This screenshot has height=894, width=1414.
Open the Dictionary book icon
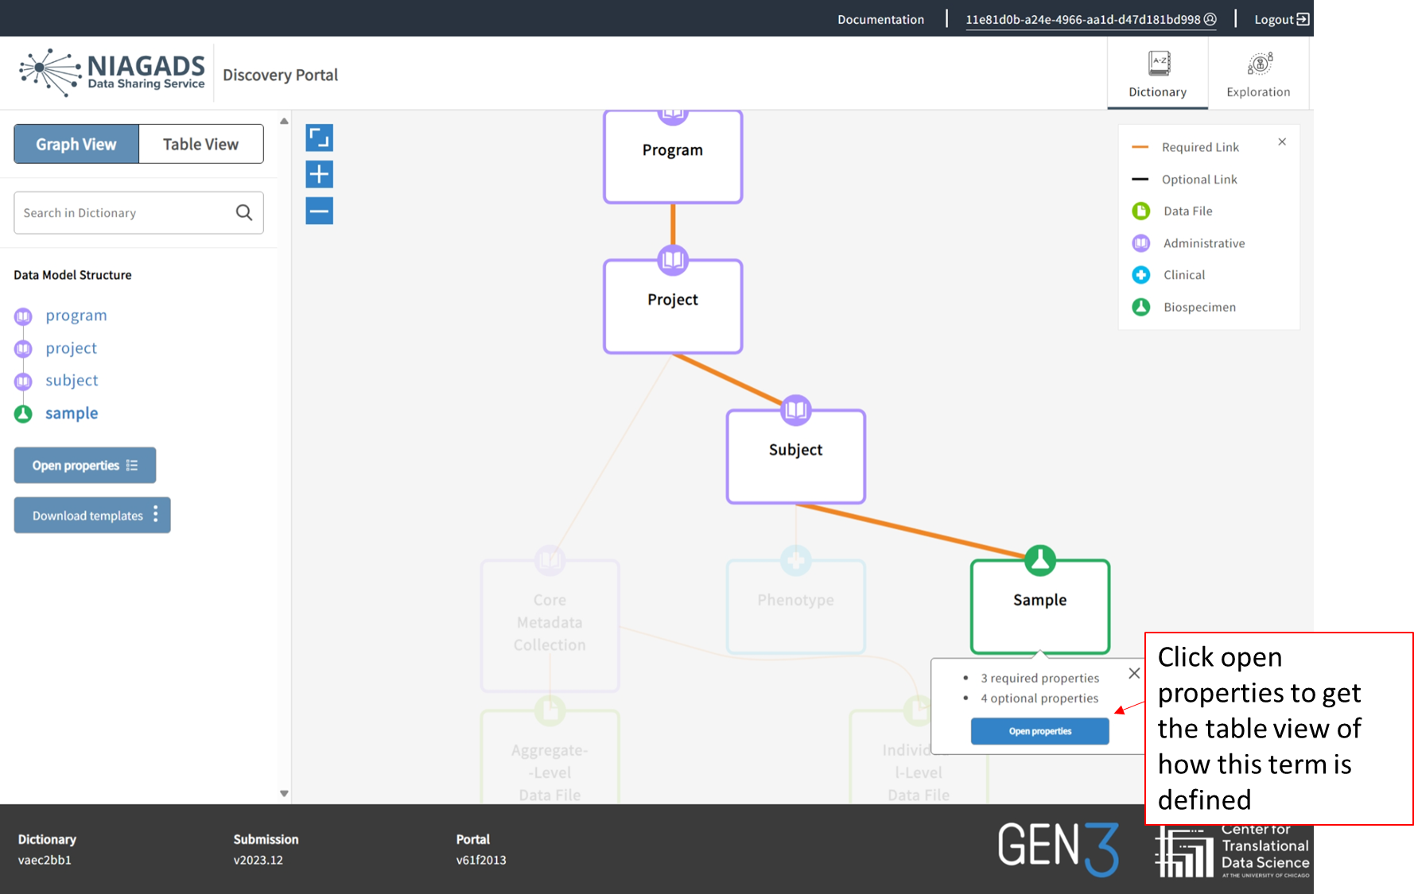click(x=1159, y=64)
